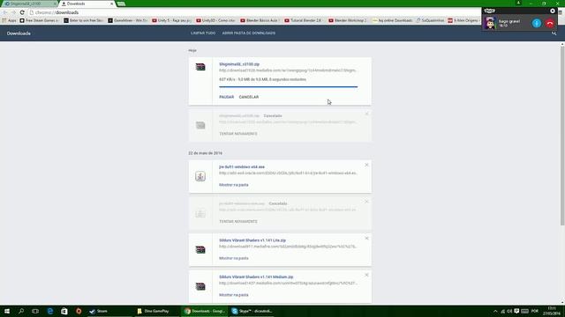Go forward with the browser forward arrow
The image size is (565, 317).
point(13,12)
